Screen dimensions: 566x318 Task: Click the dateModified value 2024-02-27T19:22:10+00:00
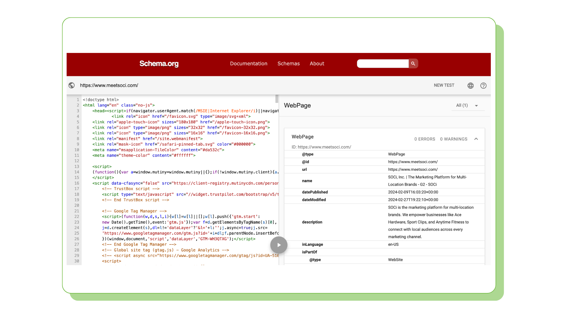pyautogui.click(x=413, y=200)
